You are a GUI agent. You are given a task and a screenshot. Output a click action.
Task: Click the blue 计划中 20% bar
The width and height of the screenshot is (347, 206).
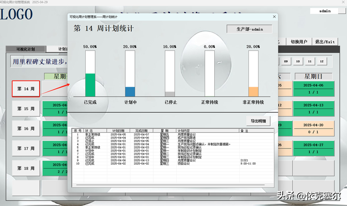[130, 92]
